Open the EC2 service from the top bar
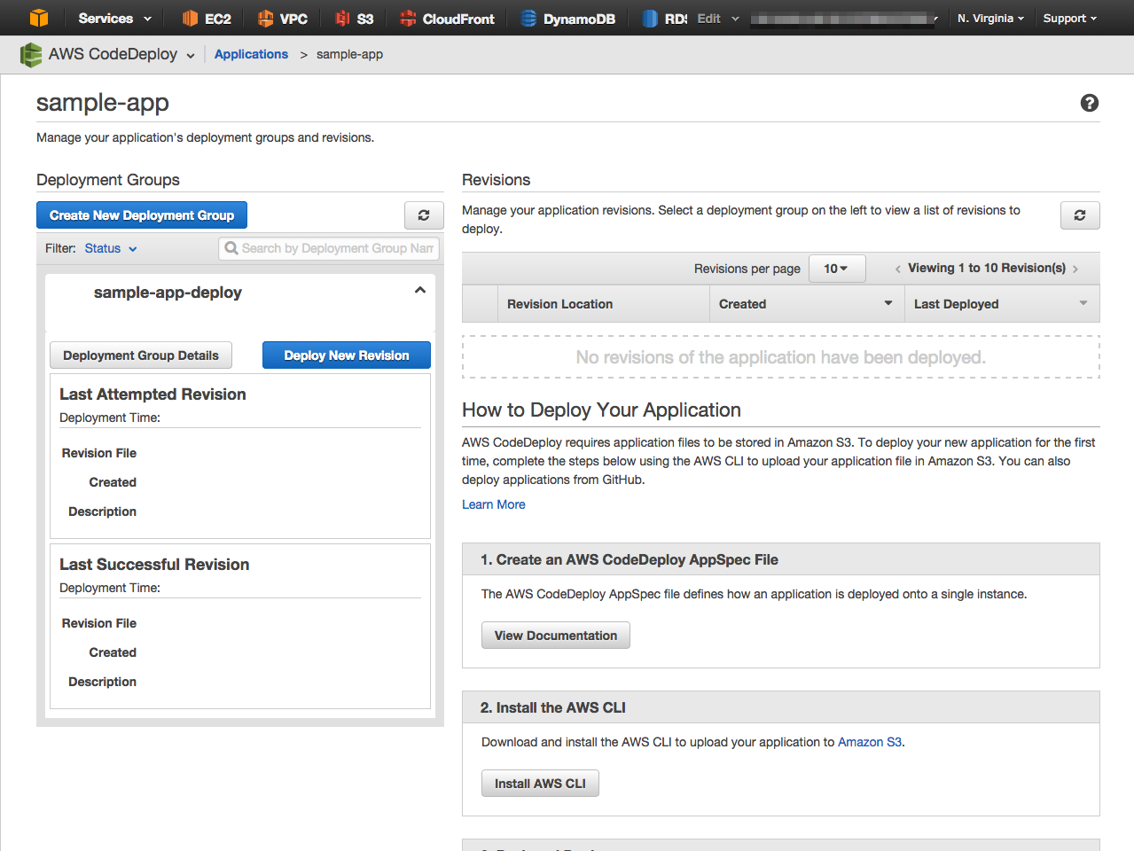Image resolution: width=1134 pixels, height=851 pixels. tap(205, 18)
